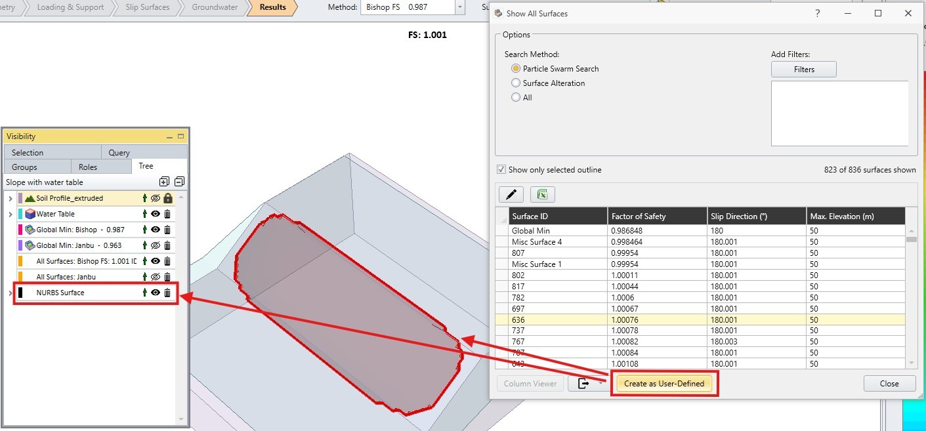Show Global Min: Janbu via eye icon
The image size is (926, 431).
point(156,245)
